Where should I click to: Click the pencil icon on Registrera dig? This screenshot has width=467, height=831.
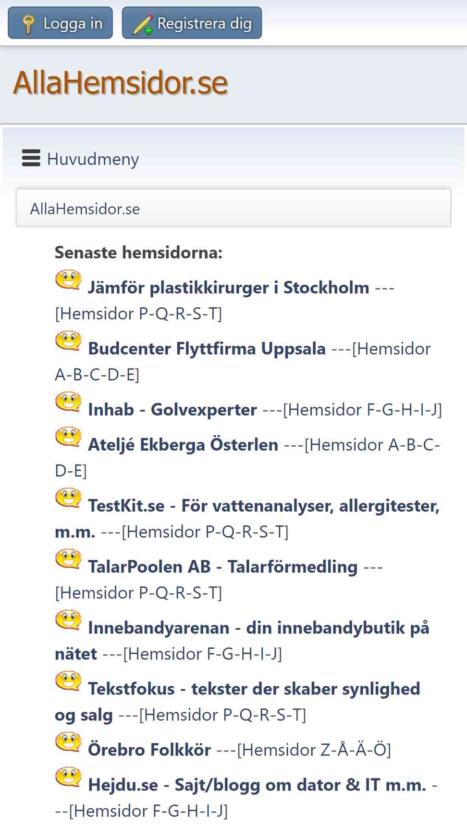coord(143,25)
